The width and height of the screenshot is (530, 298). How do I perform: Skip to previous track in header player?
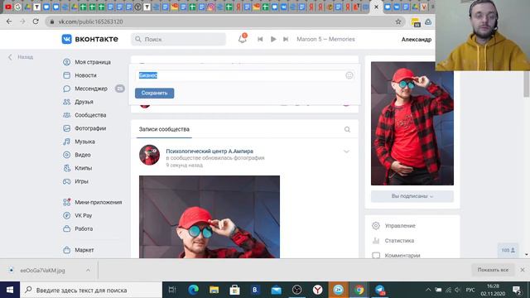[x=260, y=39]
